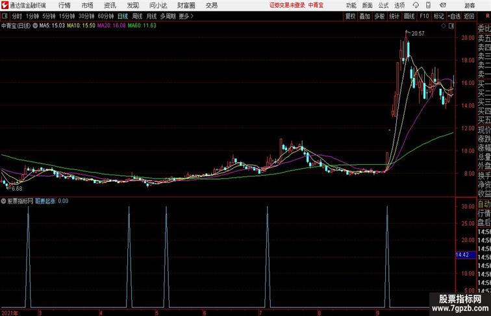Open the 资讯 menu

point(110,5)
